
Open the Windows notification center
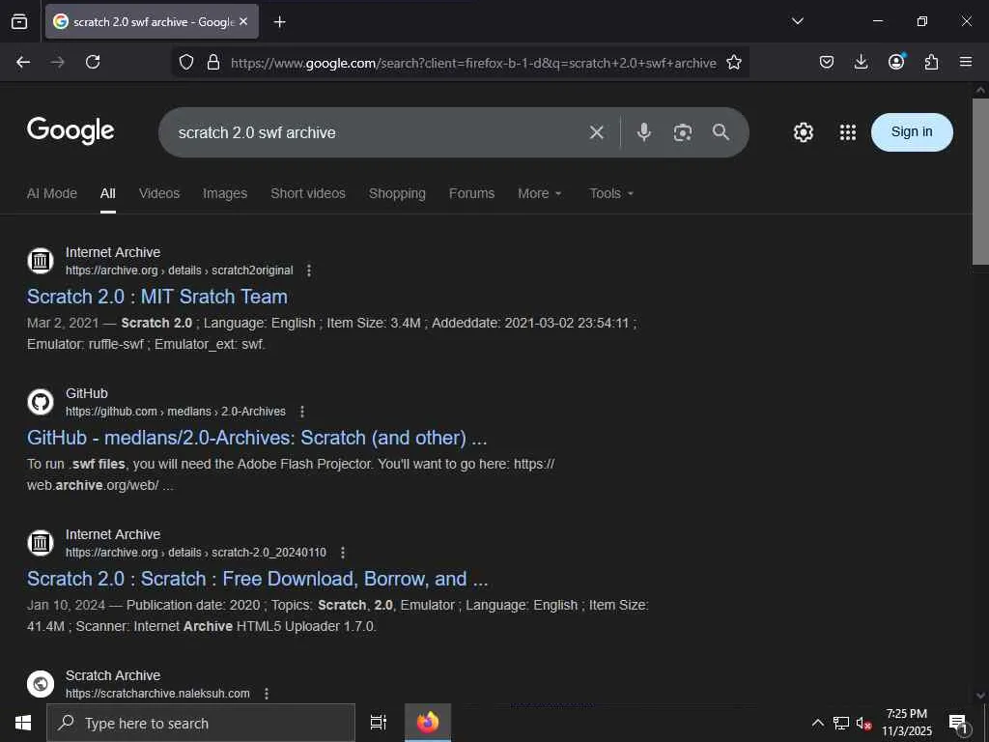click(x=959, y=723)
